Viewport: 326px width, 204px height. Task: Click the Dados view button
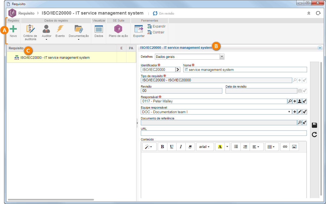tap(99, 31)
